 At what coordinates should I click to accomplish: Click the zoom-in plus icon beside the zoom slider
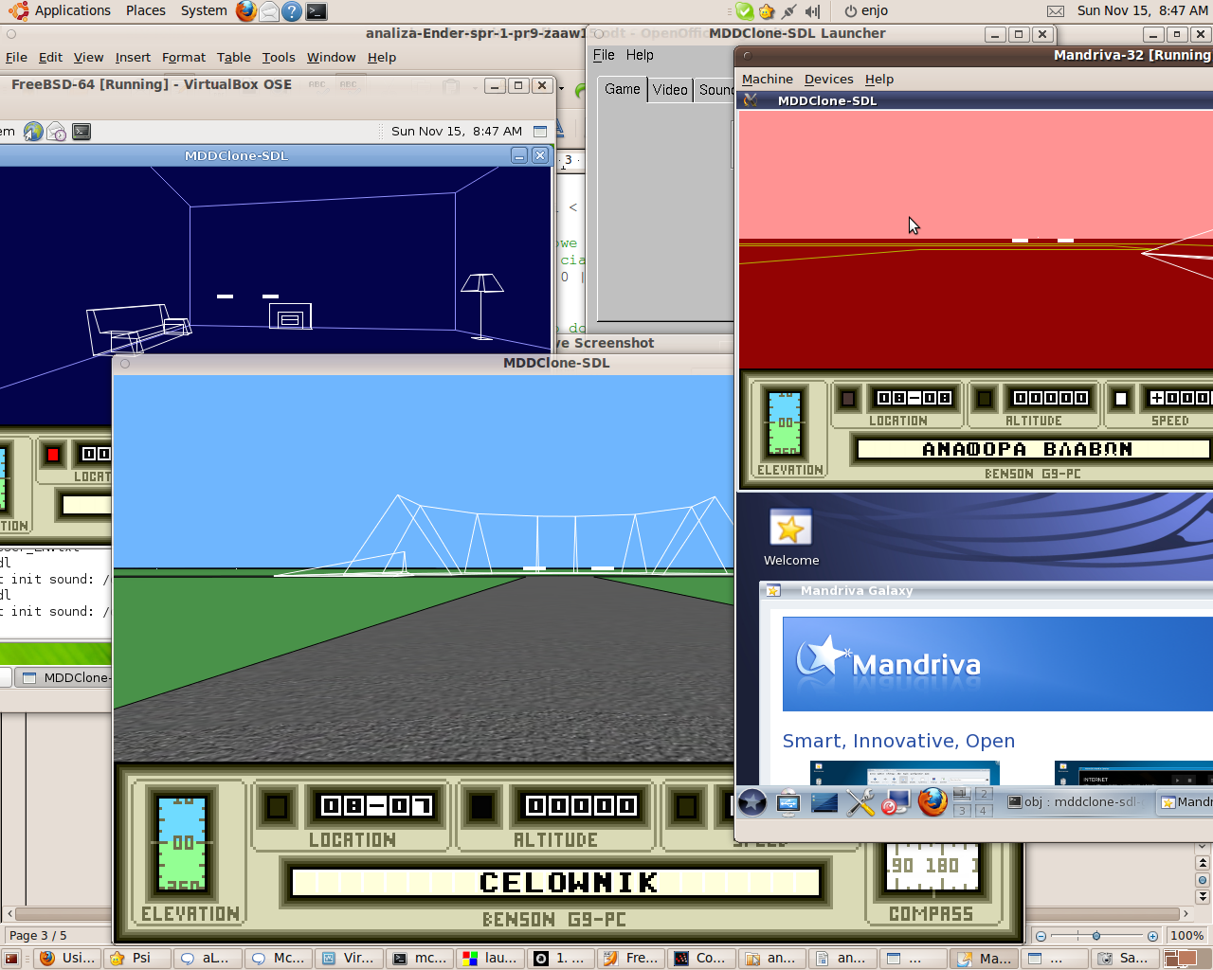(1152, 936)
